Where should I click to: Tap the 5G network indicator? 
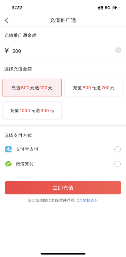(x=107, y=8)
